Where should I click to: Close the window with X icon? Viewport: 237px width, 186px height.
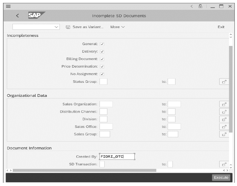pos(230,6)
